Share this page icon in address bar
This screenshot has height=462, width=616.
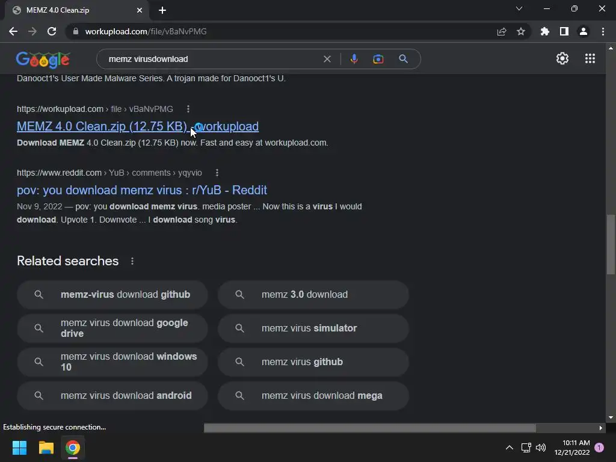coord(502,31)
